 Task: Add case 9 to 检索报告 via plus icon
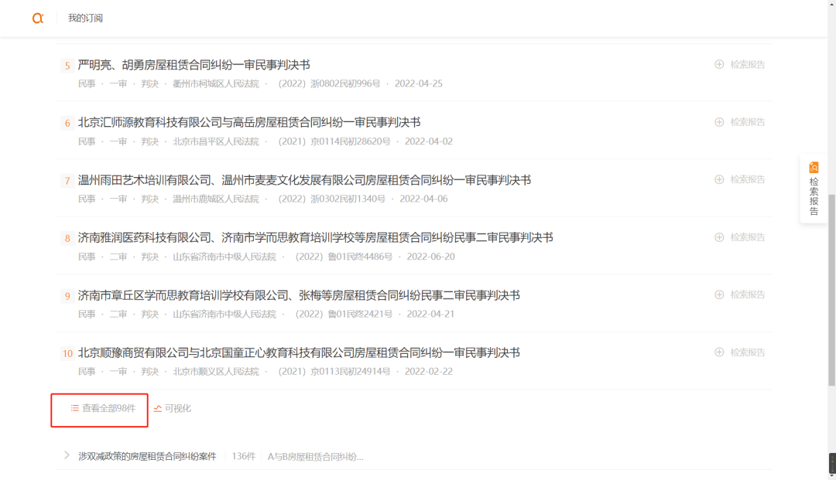coord(719,294)
